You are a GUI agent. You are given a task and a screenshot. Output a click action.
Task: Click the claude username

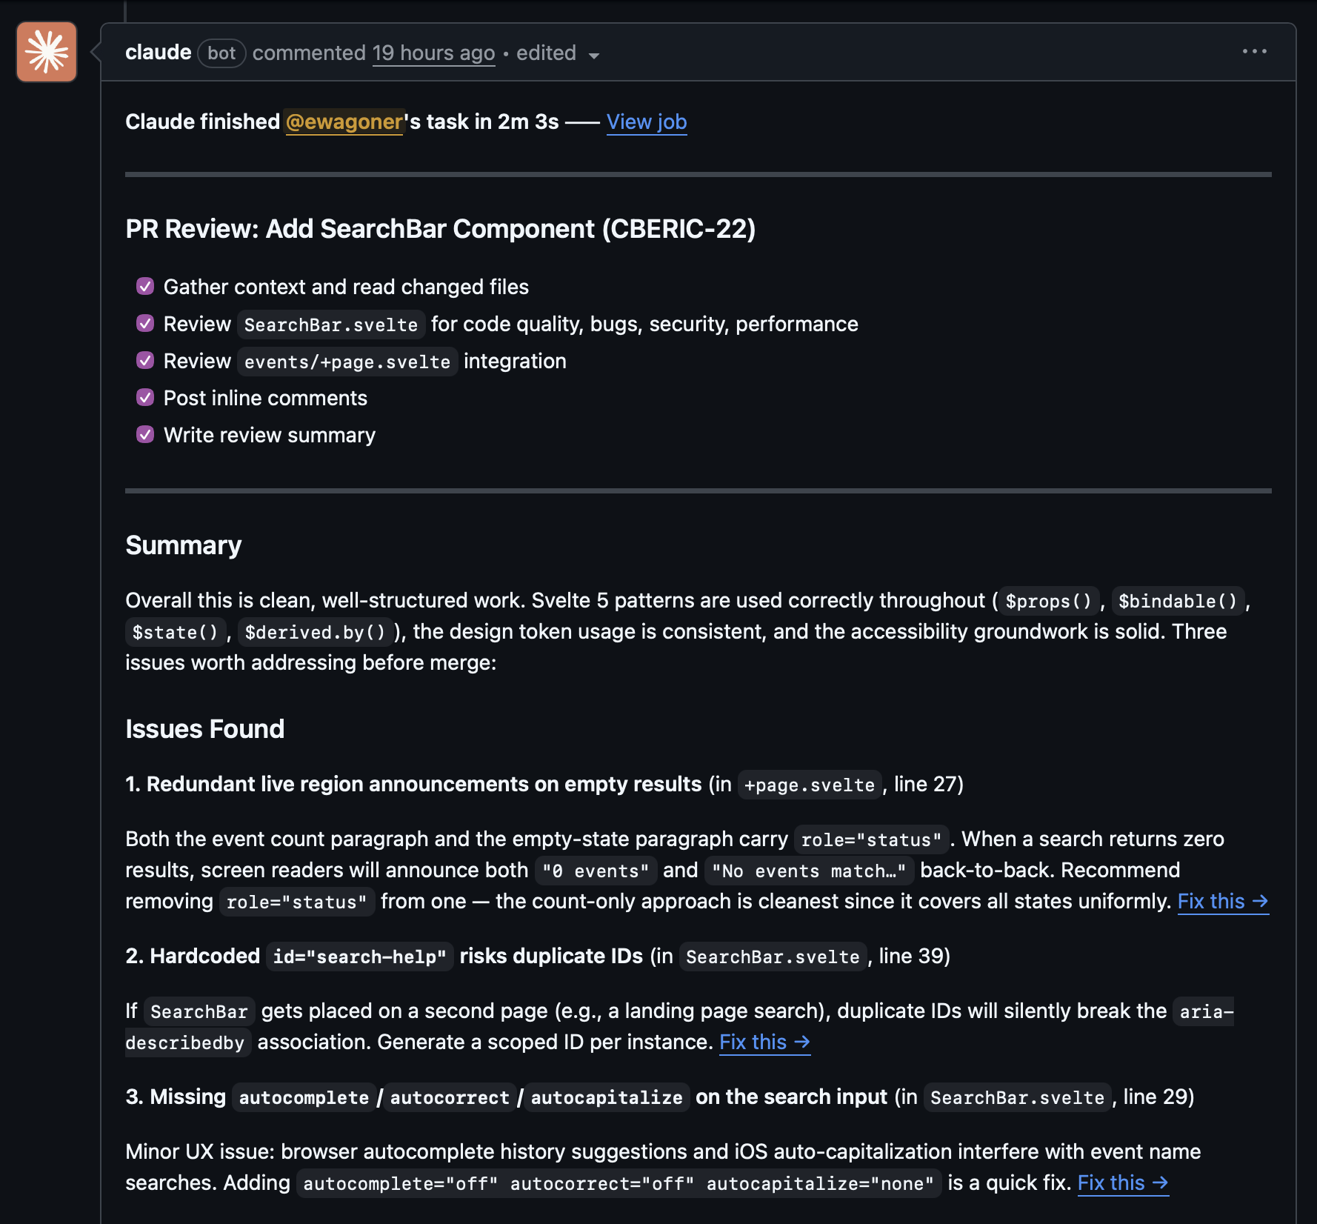pos(158,52)
